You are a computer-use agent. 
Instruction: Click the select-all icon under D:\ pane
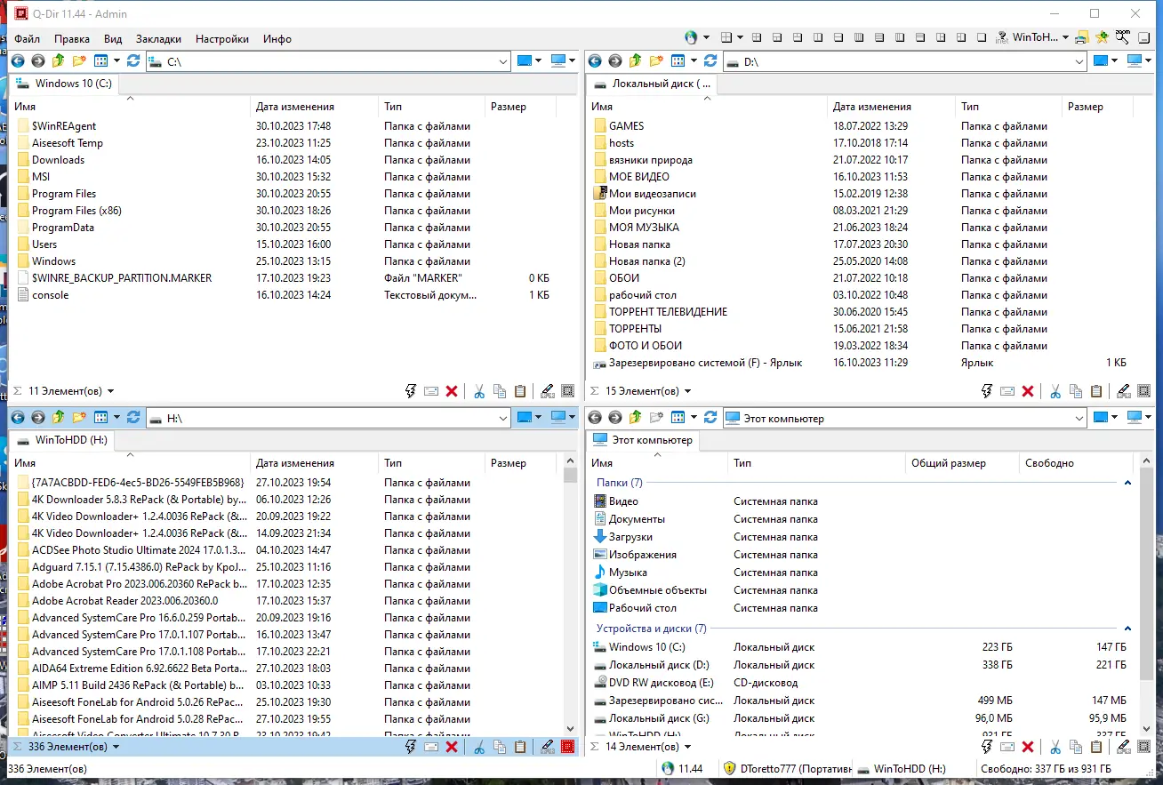[x=1144, y=391]
